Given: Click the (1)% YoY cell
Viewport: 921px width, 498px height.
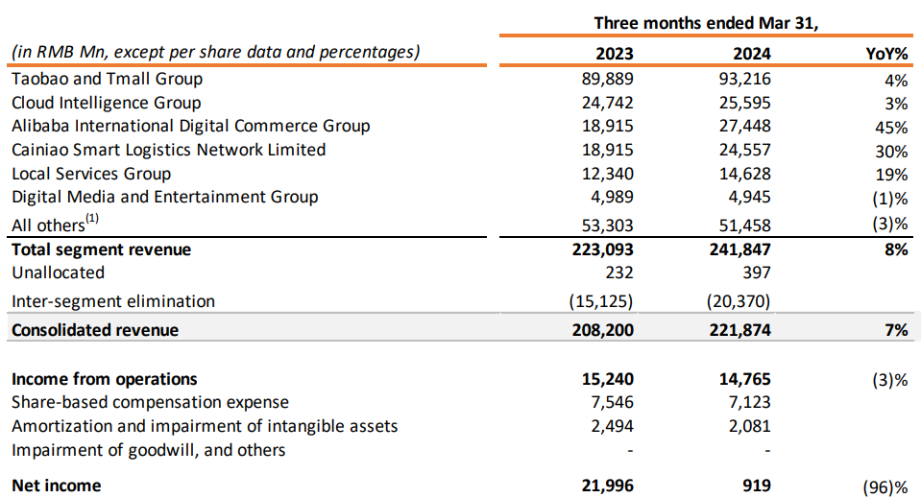Looking at the screenshot, I should pyautogui.click(x=890, y=199).
